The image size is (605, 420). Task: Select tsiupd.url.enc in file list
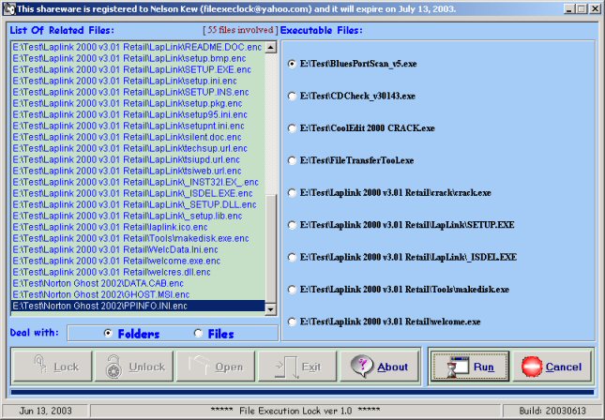138,159
